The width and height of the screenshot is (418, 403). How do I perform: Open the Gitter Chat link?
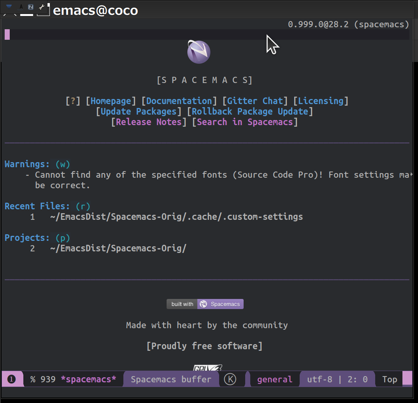[255, 101]
